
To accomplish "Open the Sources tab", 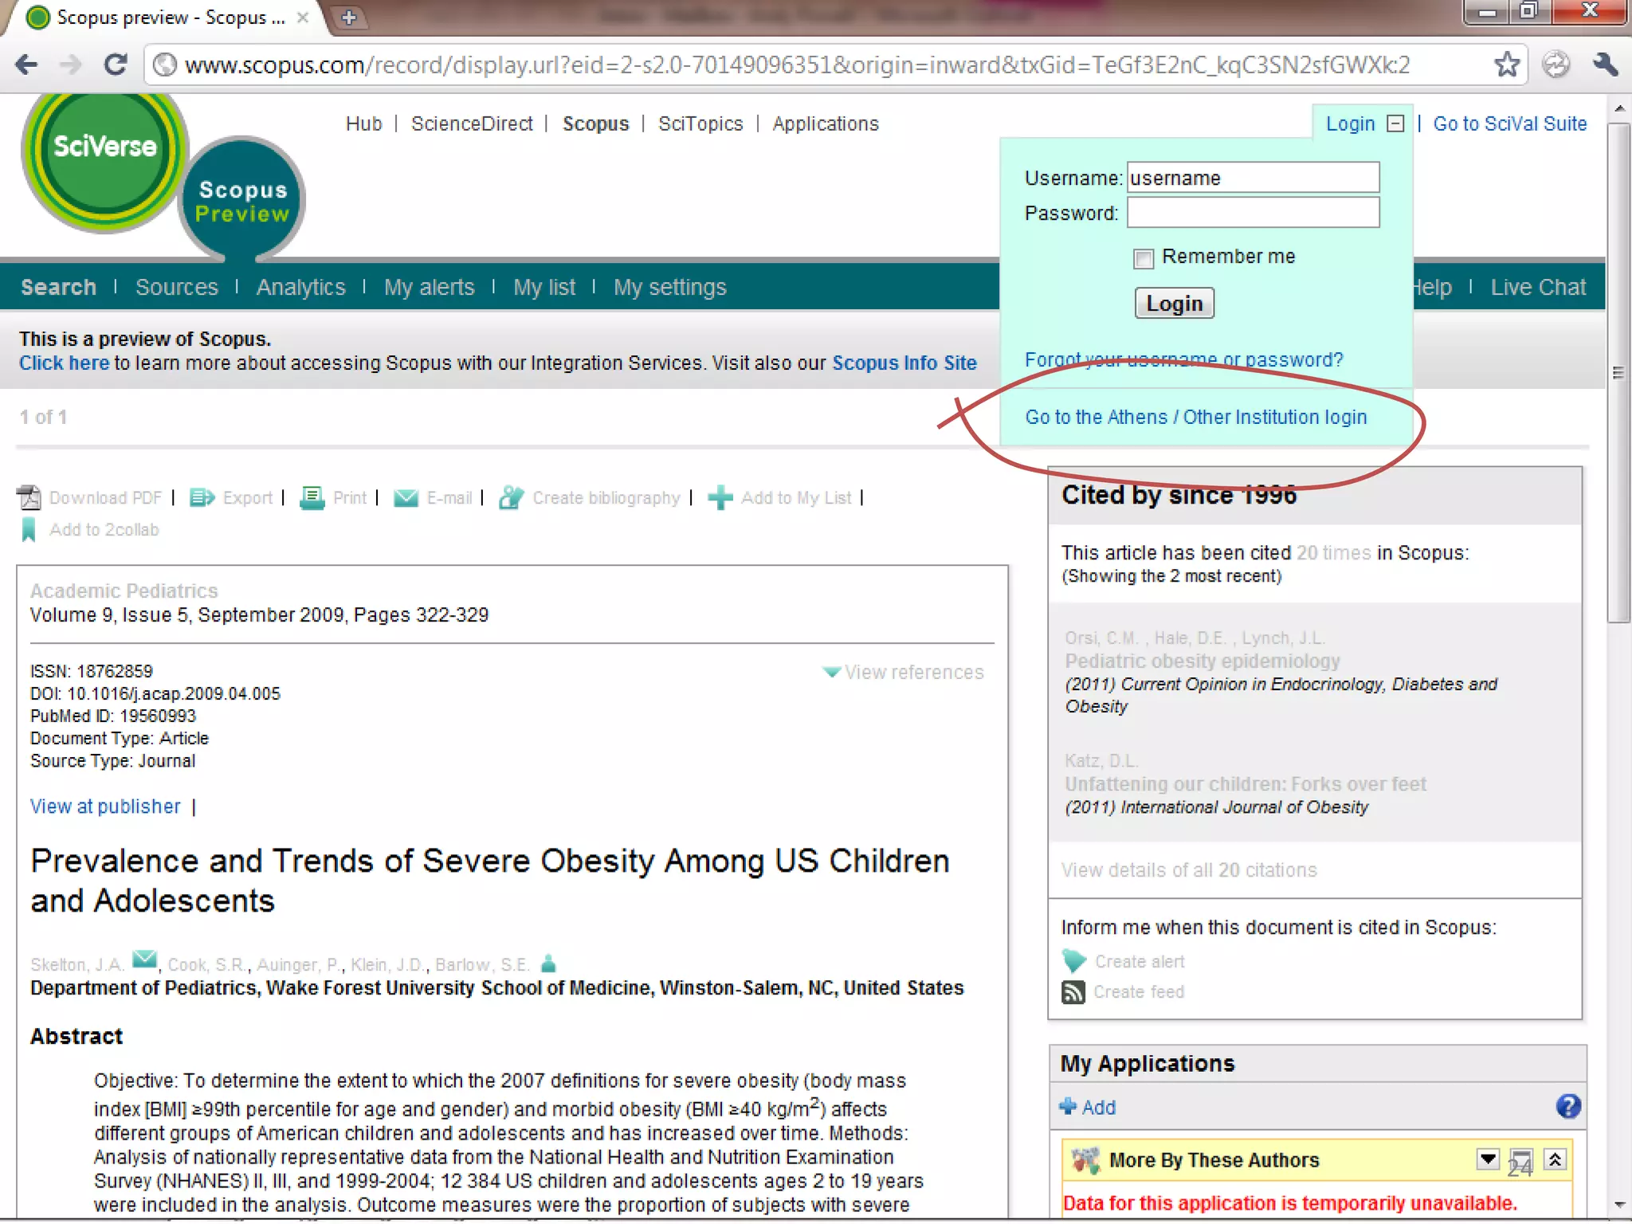I will click(176, 287).
